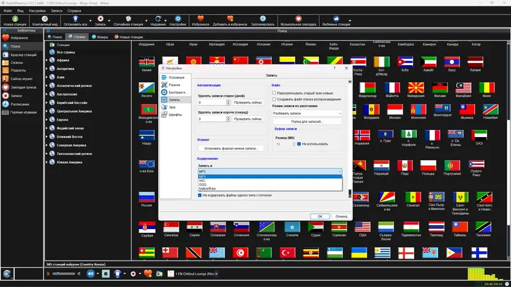Select Основные in settings dialog

(x=176, y=77)
